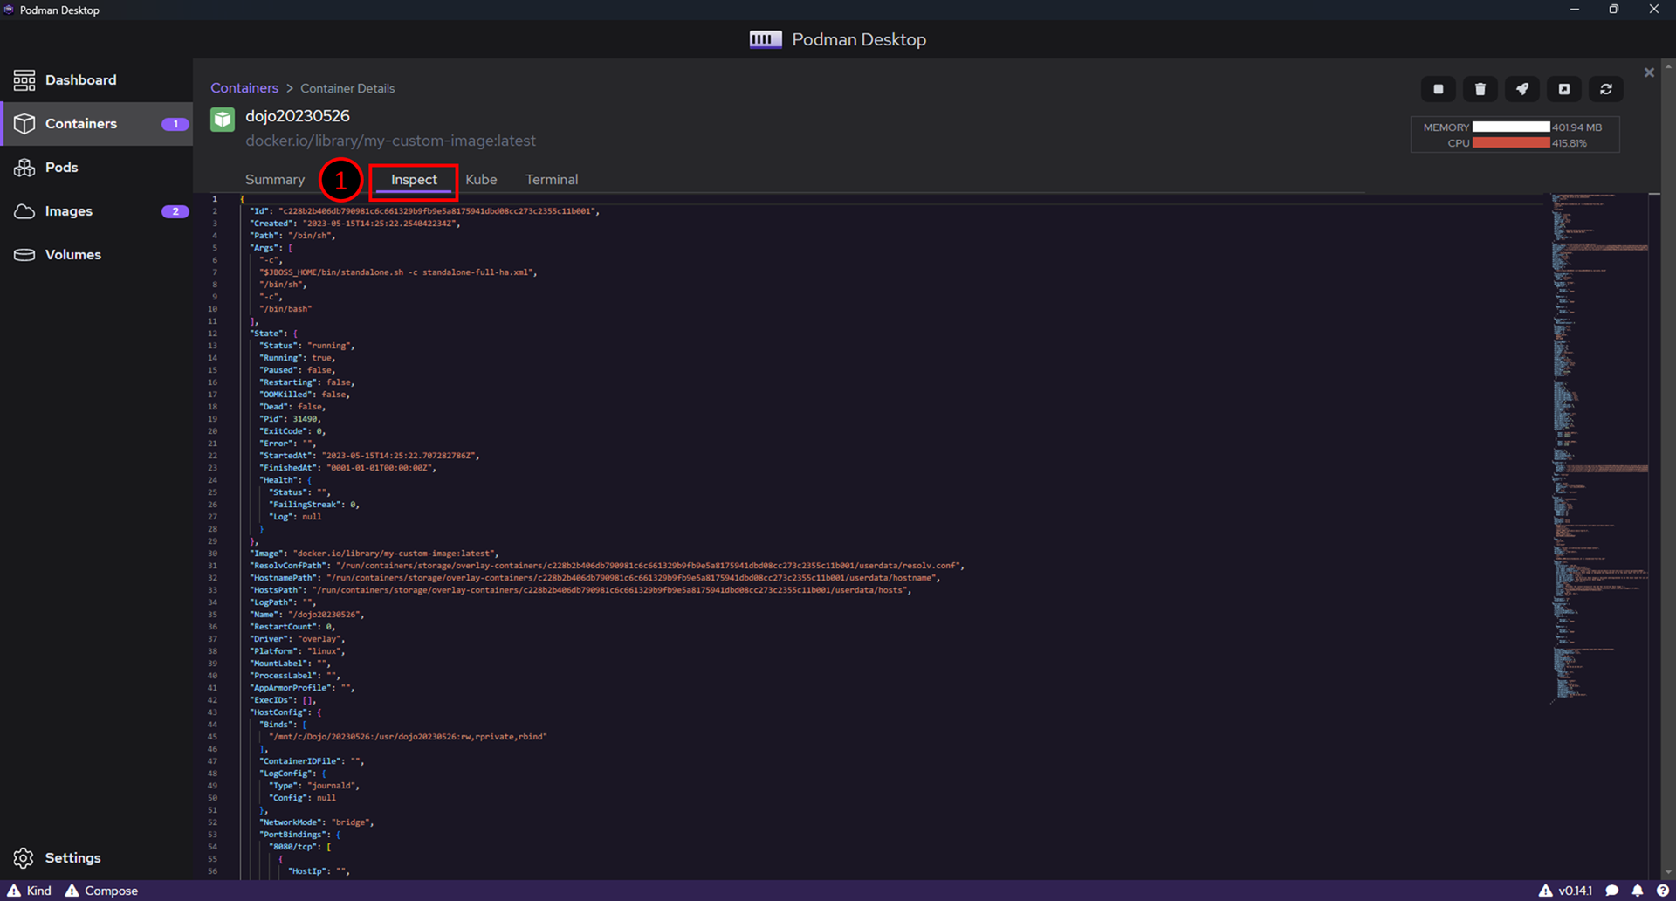Click the "FinishedAt" timestamp line
Viewport: 1676px width, 901px height.
347,468
